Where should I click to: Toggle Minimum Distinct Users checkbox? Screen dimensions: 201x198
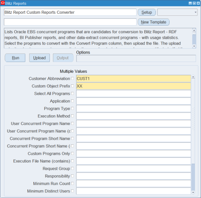(x=72, y=191)
